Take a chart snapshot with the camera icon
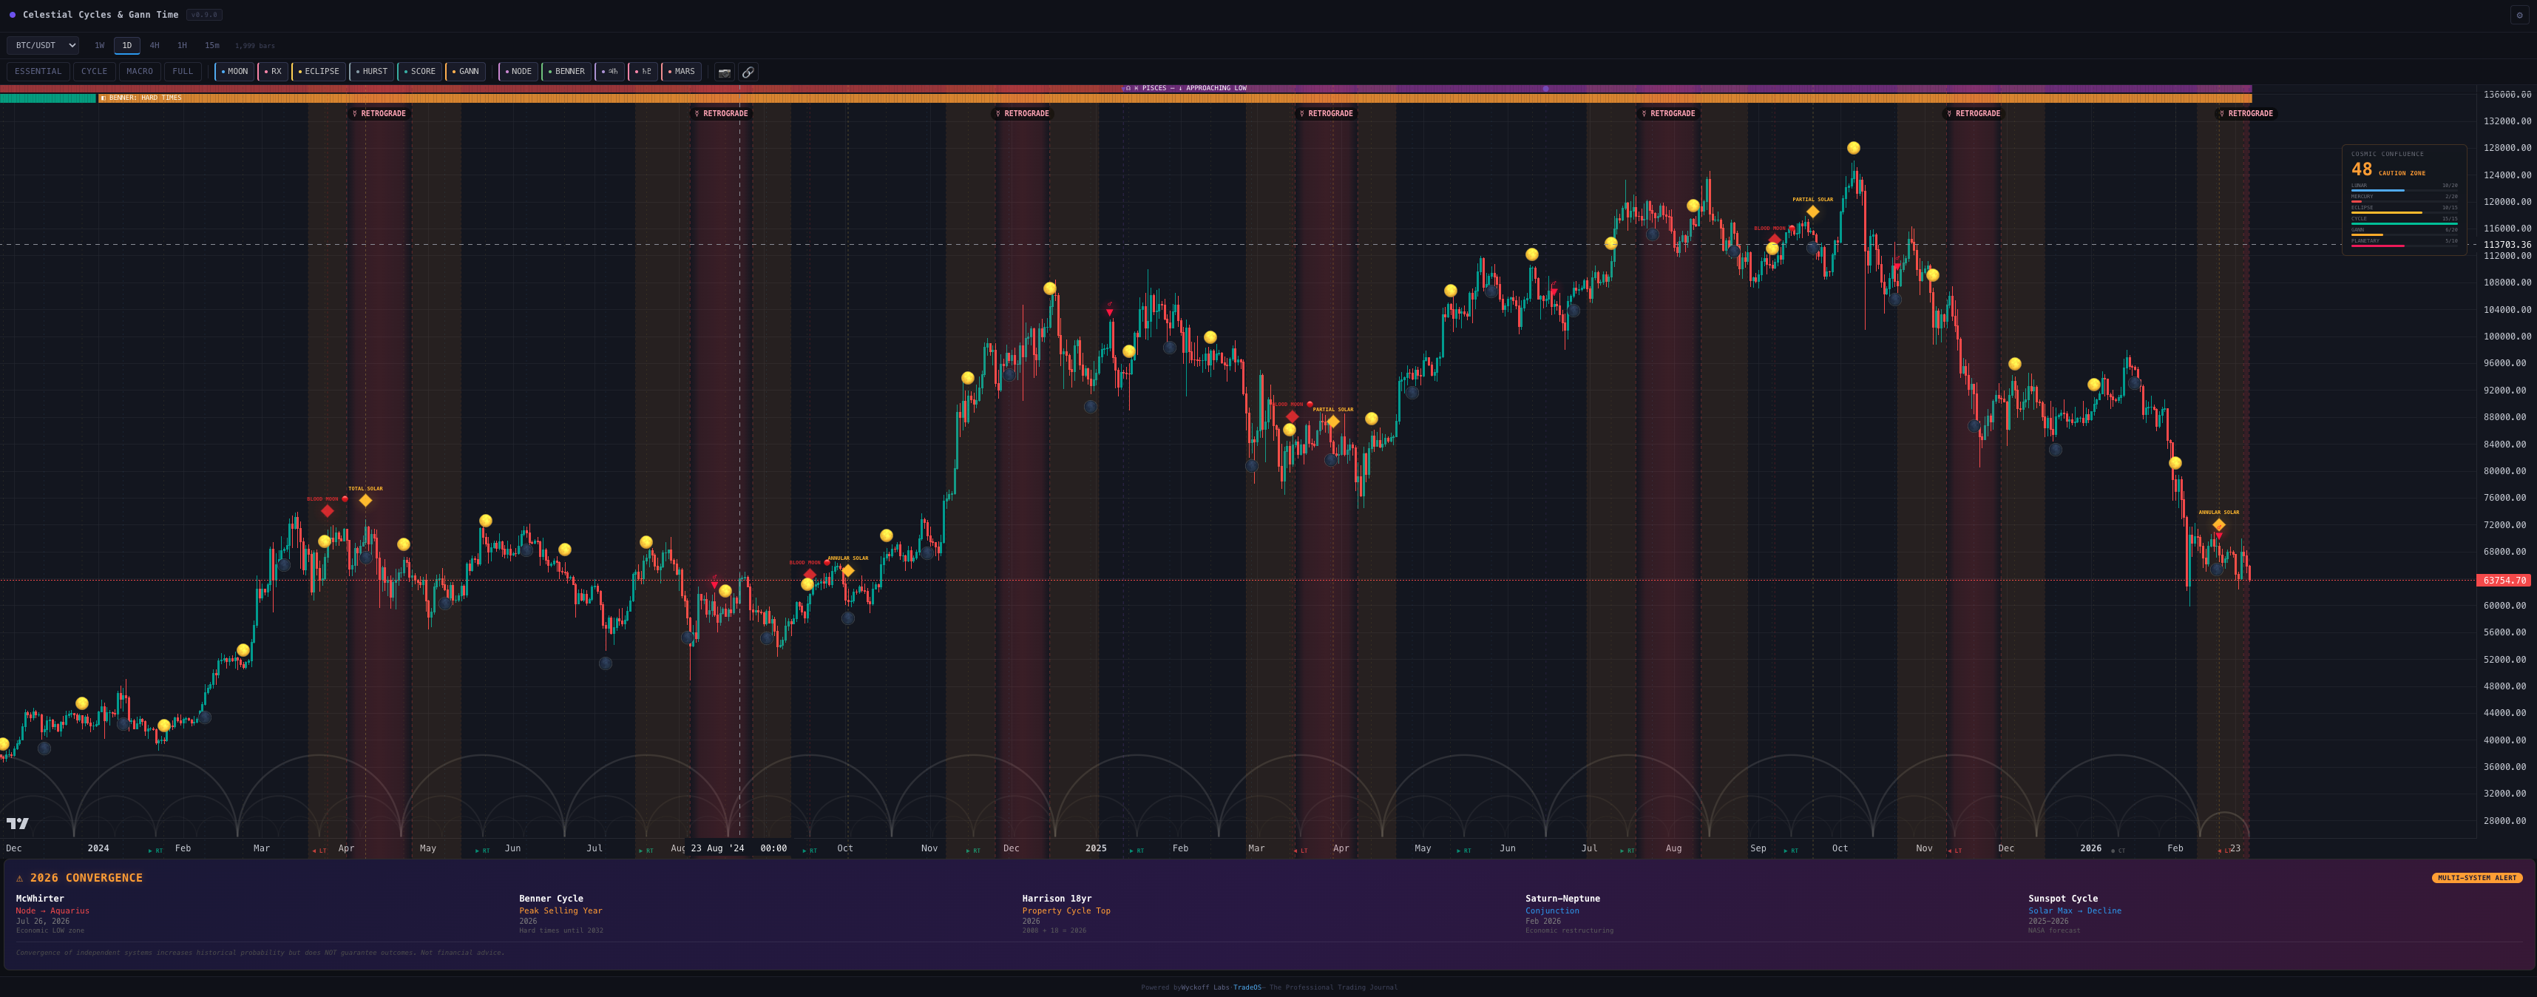2537x997 pixels. (x=725, y=71)
